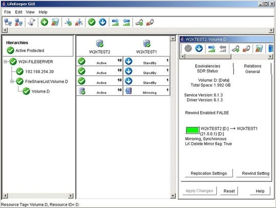
Task: Click Remove Dependency icon in Volume.D panel
Action: click(x=246, y=49)
